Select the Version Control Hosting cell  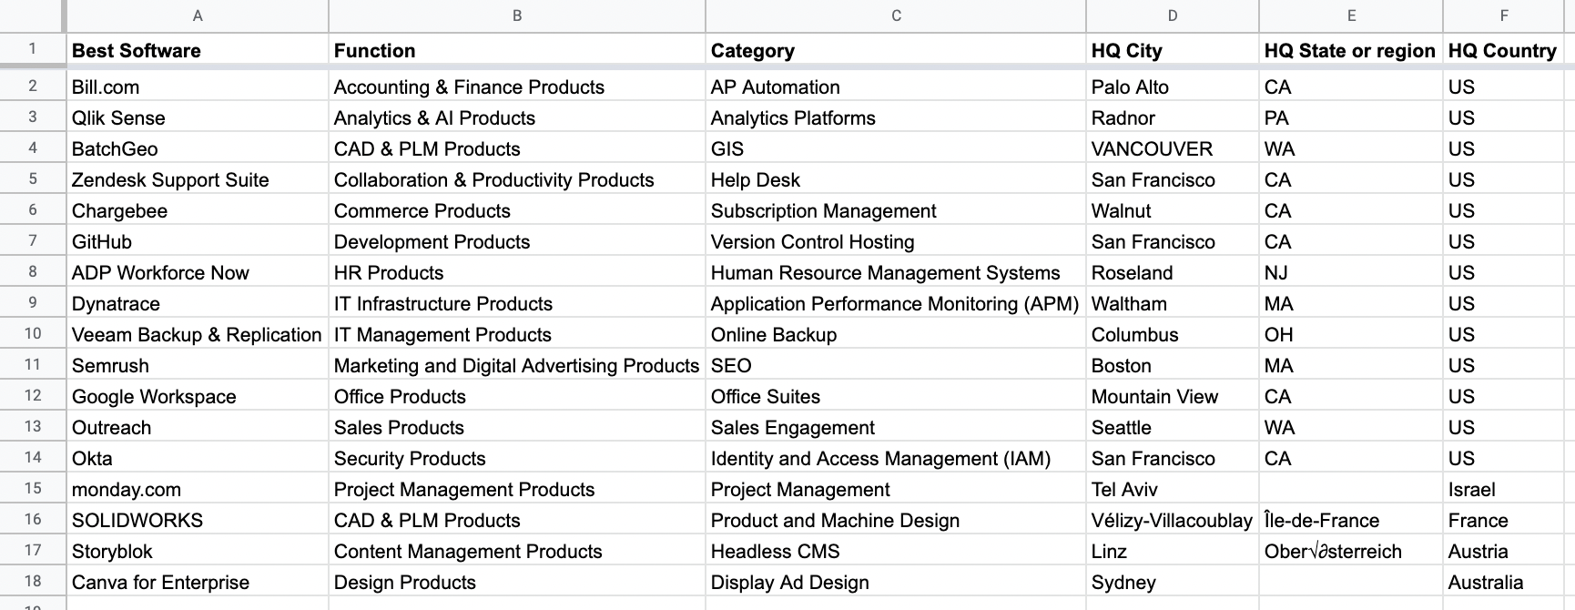[x=896, y=241]
